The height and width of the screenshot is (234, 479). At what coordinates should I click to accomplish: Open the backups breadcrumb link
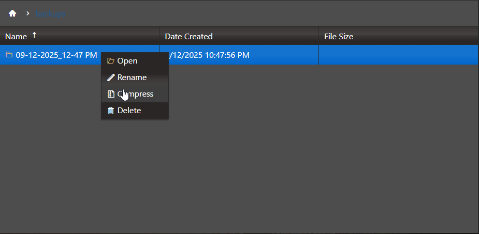tap(50, 14)
